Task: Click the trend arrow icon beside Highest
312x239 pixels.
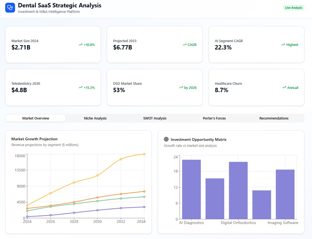Action: 283,45
